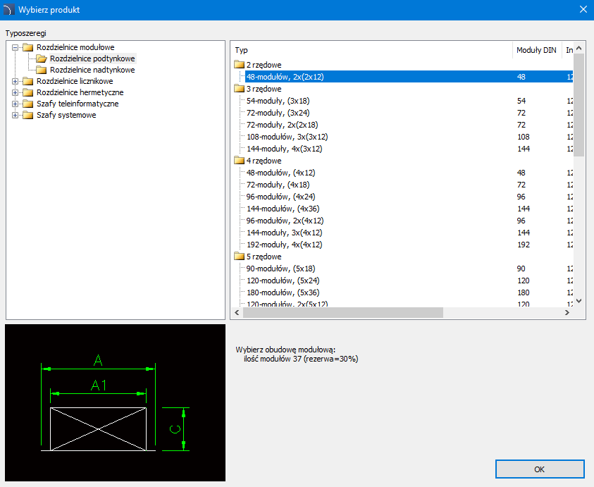Select the Rozdzielnice modułowe tree label
The image size is (594, 487).
(x=75, y=47)
